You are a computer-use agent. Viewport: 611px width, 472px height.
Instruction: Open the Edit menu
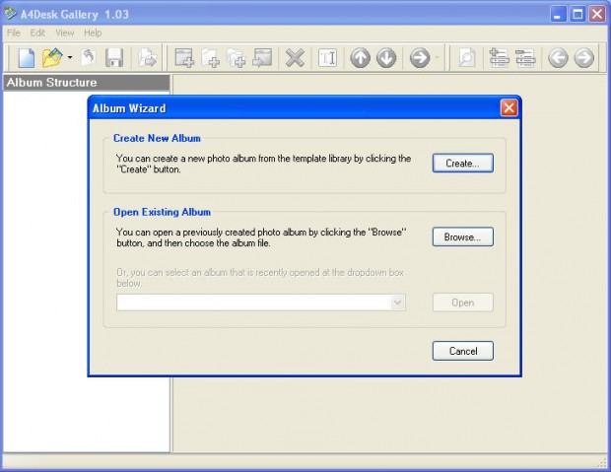(37, 33)
